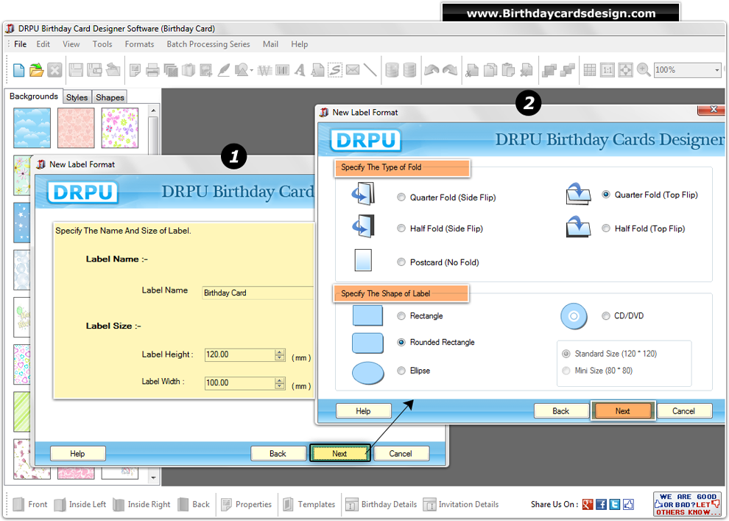Click the Mail envelope toolbar icon
This screenshot has width=729, height=521.
coord(353,70)
